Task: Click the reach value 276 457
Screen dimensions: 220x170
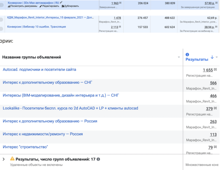Action: (143, 18)
